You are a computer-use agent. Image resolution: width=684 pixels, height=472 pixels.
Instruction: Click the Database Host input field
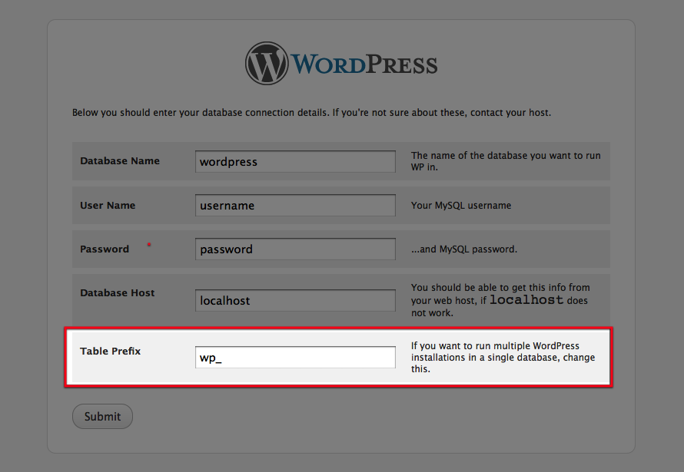click(x=295, y=300)
